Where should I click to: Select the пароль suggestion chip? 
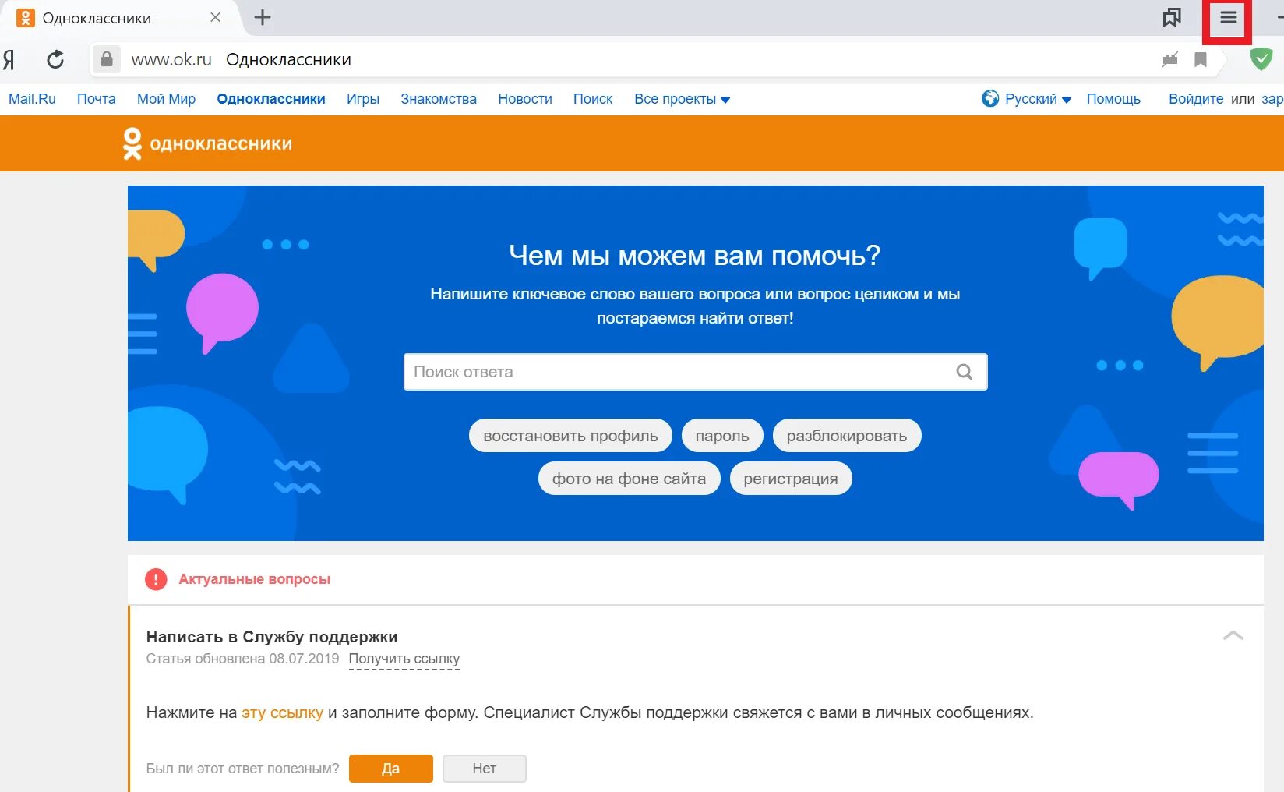[x=722, y=436]
